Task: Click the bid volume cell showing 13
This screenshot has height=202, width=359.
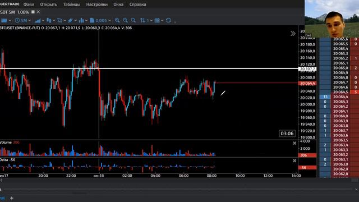Action: click(x=325, y=97)
